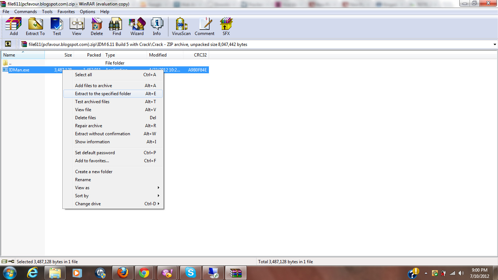Open the Wizard toolbar icon
Image resolution: width=498 pixels, height=280 pixels.
tap(137, 27)
